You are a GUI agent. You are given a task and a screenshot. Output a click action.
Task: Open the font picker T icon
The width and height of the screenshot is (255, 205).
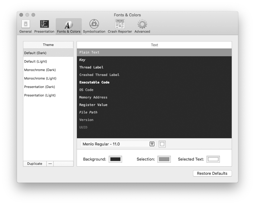tap(152, 144)
